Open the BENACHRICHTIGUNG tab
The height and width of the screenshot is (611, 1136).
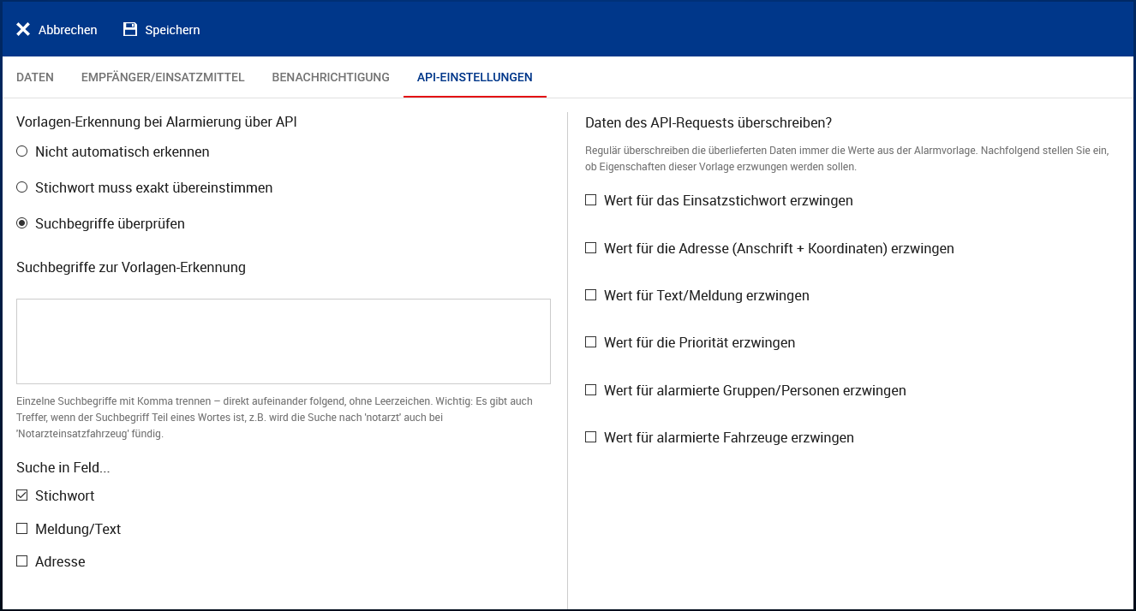331,77
